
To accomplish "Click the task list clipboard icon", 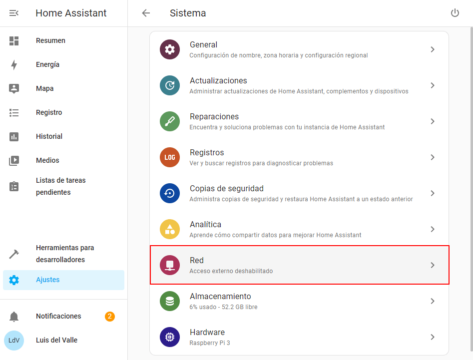I will 14,186.
